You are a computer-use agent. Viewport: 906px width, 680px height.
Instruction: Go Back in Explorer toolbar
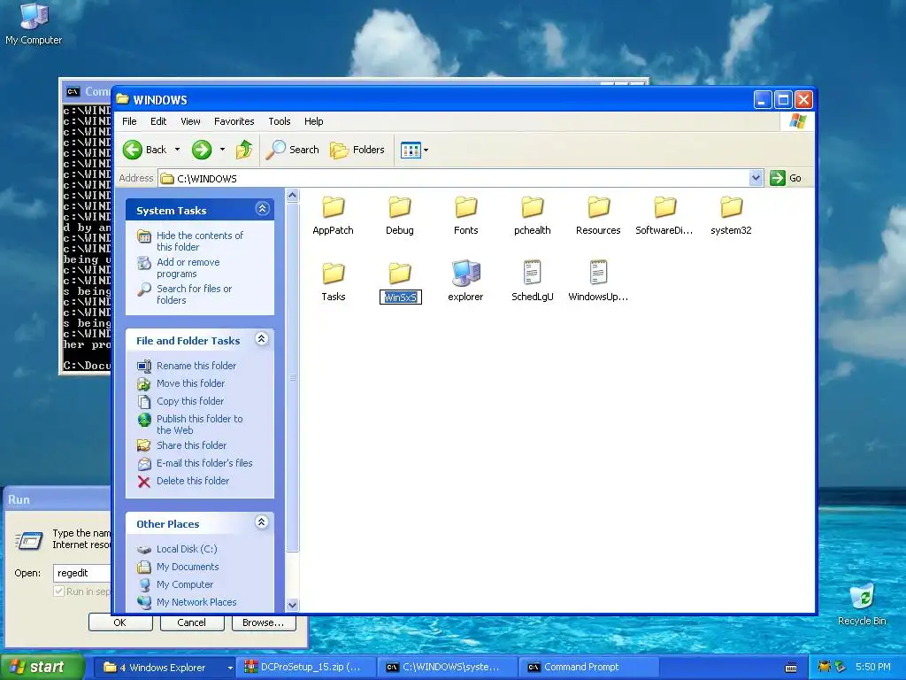[144, 150]
